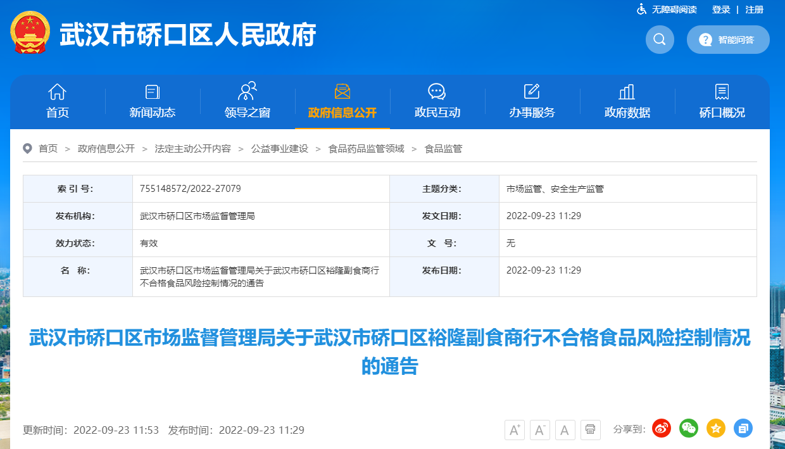
Task: Open 新闻动态 news tab
Action: point(153,101)
